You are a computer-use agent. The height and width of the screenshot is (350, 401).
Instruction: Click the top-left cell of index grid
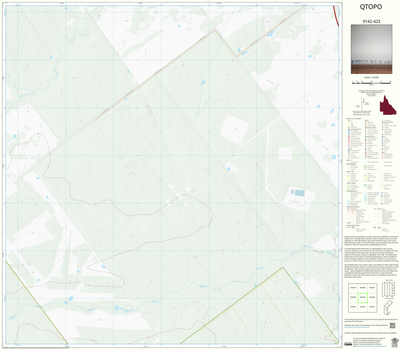coord(353,288)
